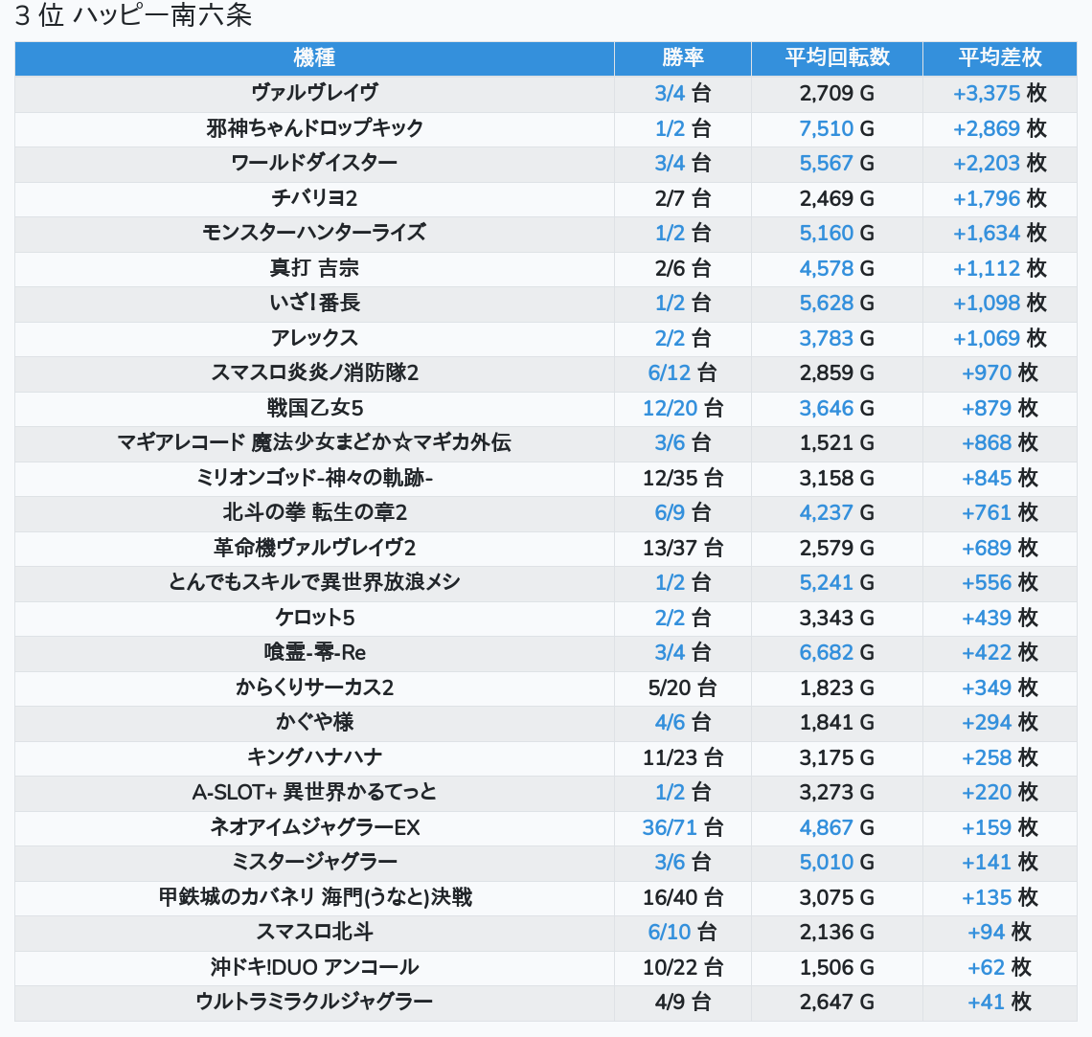The width and height of the screenshot is (1092, 1037).
Task: Select the 5,241 G spins cell
Action: point(837,582)
